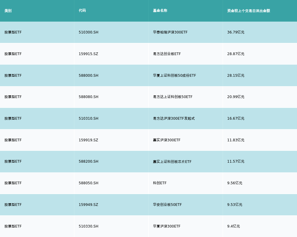Click the 类别 column header

point(8,11)
